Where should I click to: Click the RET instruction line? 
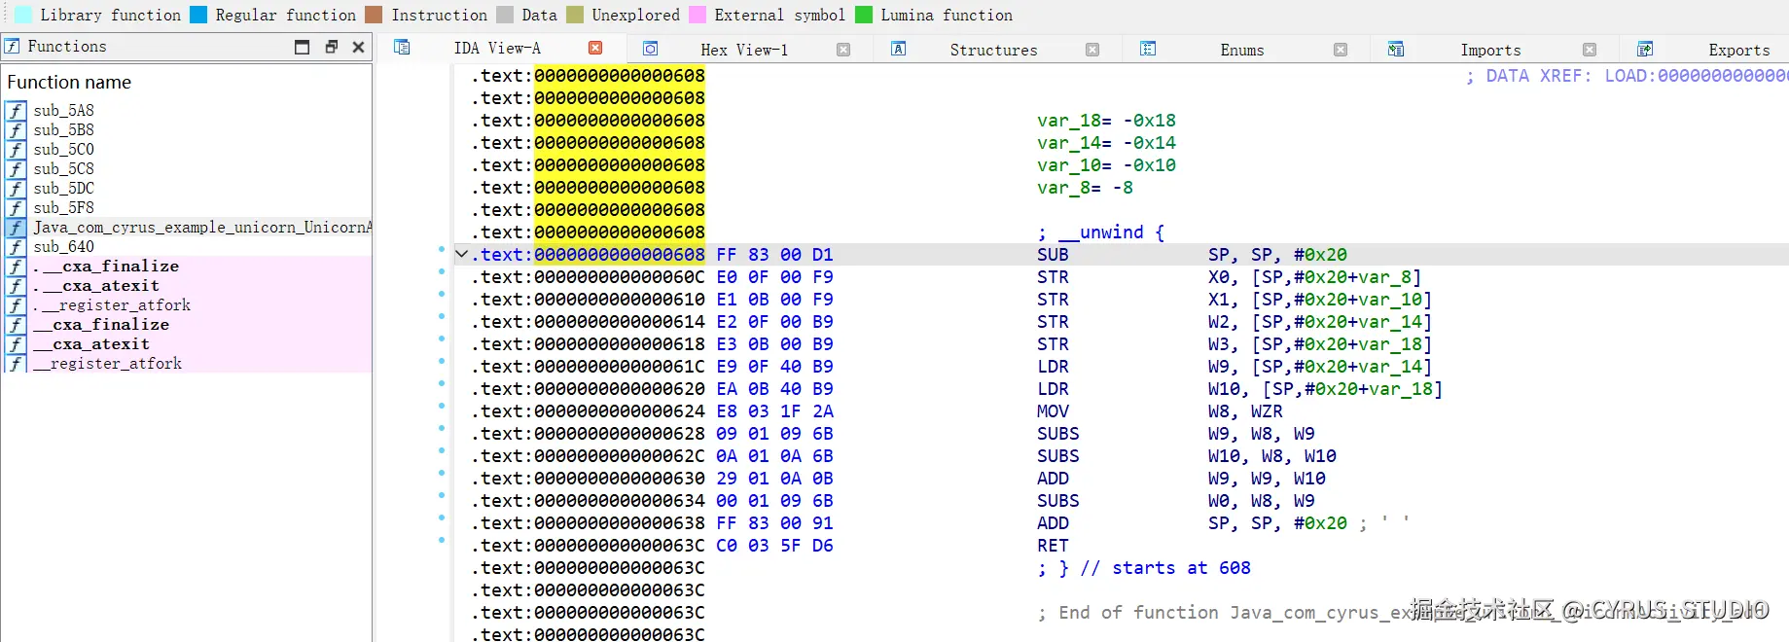(1053, 546)
